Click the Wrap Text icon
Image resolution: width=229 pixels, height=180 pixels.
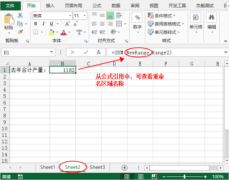(x=119, y=15)
